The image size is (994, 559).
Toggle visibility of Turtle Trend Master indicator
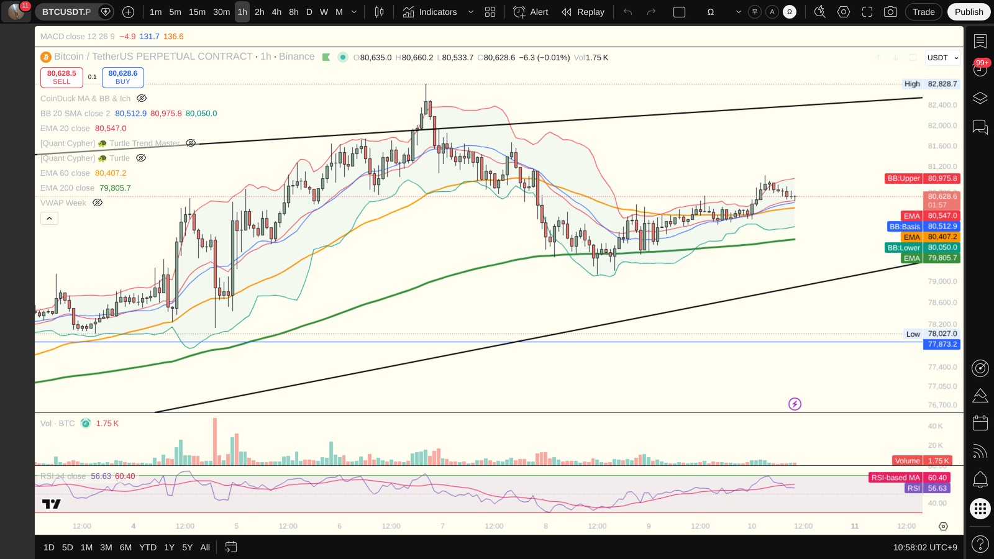(191, 143)
